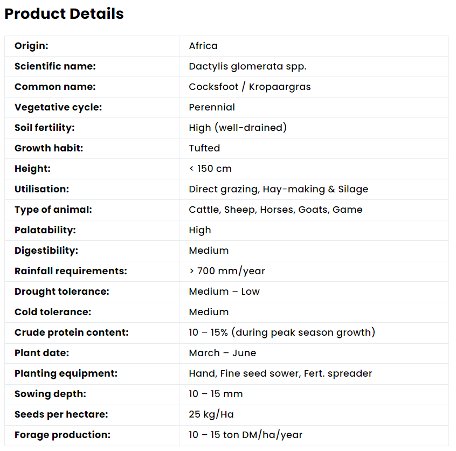Click the Digestibility label
Screen dimensions: 456x451
pyautogui.click(x=46, y=251)
